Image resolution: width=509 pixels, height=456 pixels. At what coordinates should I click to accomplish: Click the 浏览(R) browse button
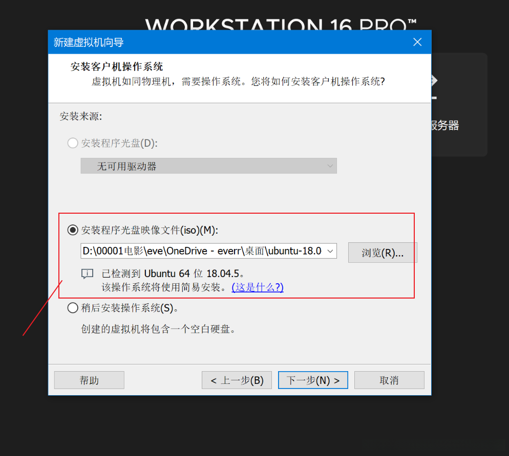(383, 252)
